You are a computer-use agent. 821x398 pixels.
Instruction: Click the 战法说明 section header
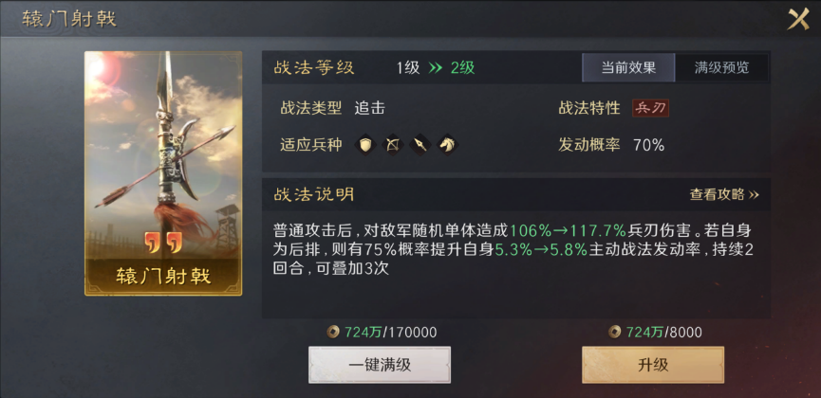[313, 194]
